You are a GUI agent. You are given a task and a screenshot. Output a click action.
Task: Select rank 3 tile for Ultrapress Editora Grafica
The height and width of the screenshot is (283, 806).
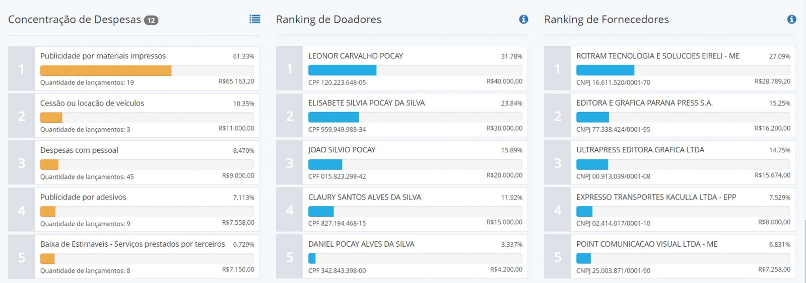[x=558, y=163]
